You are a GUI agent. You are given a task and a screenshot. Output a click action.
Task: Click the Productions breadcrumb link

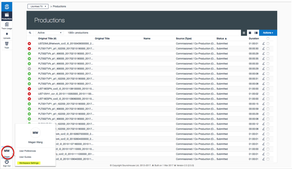[x=59, y=6]
